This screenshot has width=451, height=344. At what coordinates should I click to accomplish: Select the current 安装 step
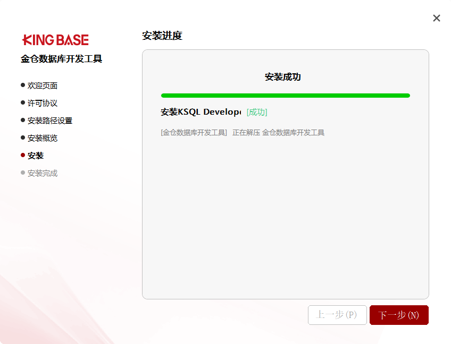click(36, 156)
